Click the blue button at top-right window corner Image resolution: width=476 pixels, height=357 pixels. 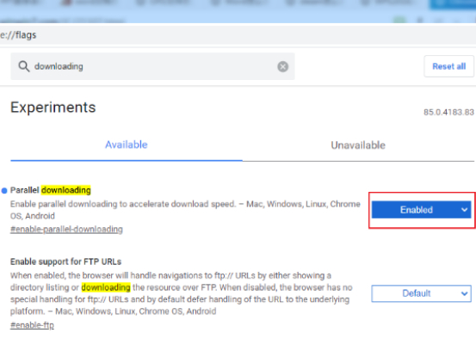453,4
